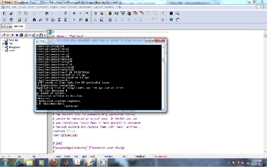
Task: Click the TeX compile icon
Action: pos(123,13)
